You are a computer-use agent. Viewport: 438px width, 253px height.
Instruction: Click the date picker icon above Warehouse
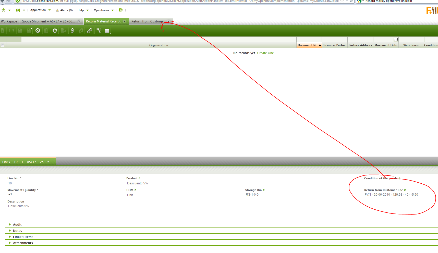[x=396, y=40]
